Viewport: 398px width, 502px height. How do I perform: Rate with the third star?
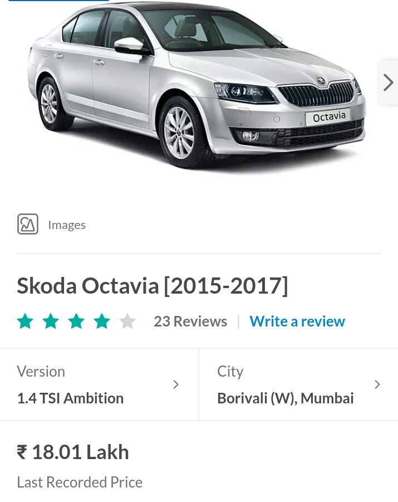tap(76, 321)
